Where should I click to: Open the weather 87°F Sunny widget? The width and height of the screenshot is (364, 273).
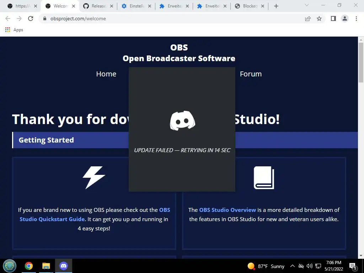coord(266,266)
